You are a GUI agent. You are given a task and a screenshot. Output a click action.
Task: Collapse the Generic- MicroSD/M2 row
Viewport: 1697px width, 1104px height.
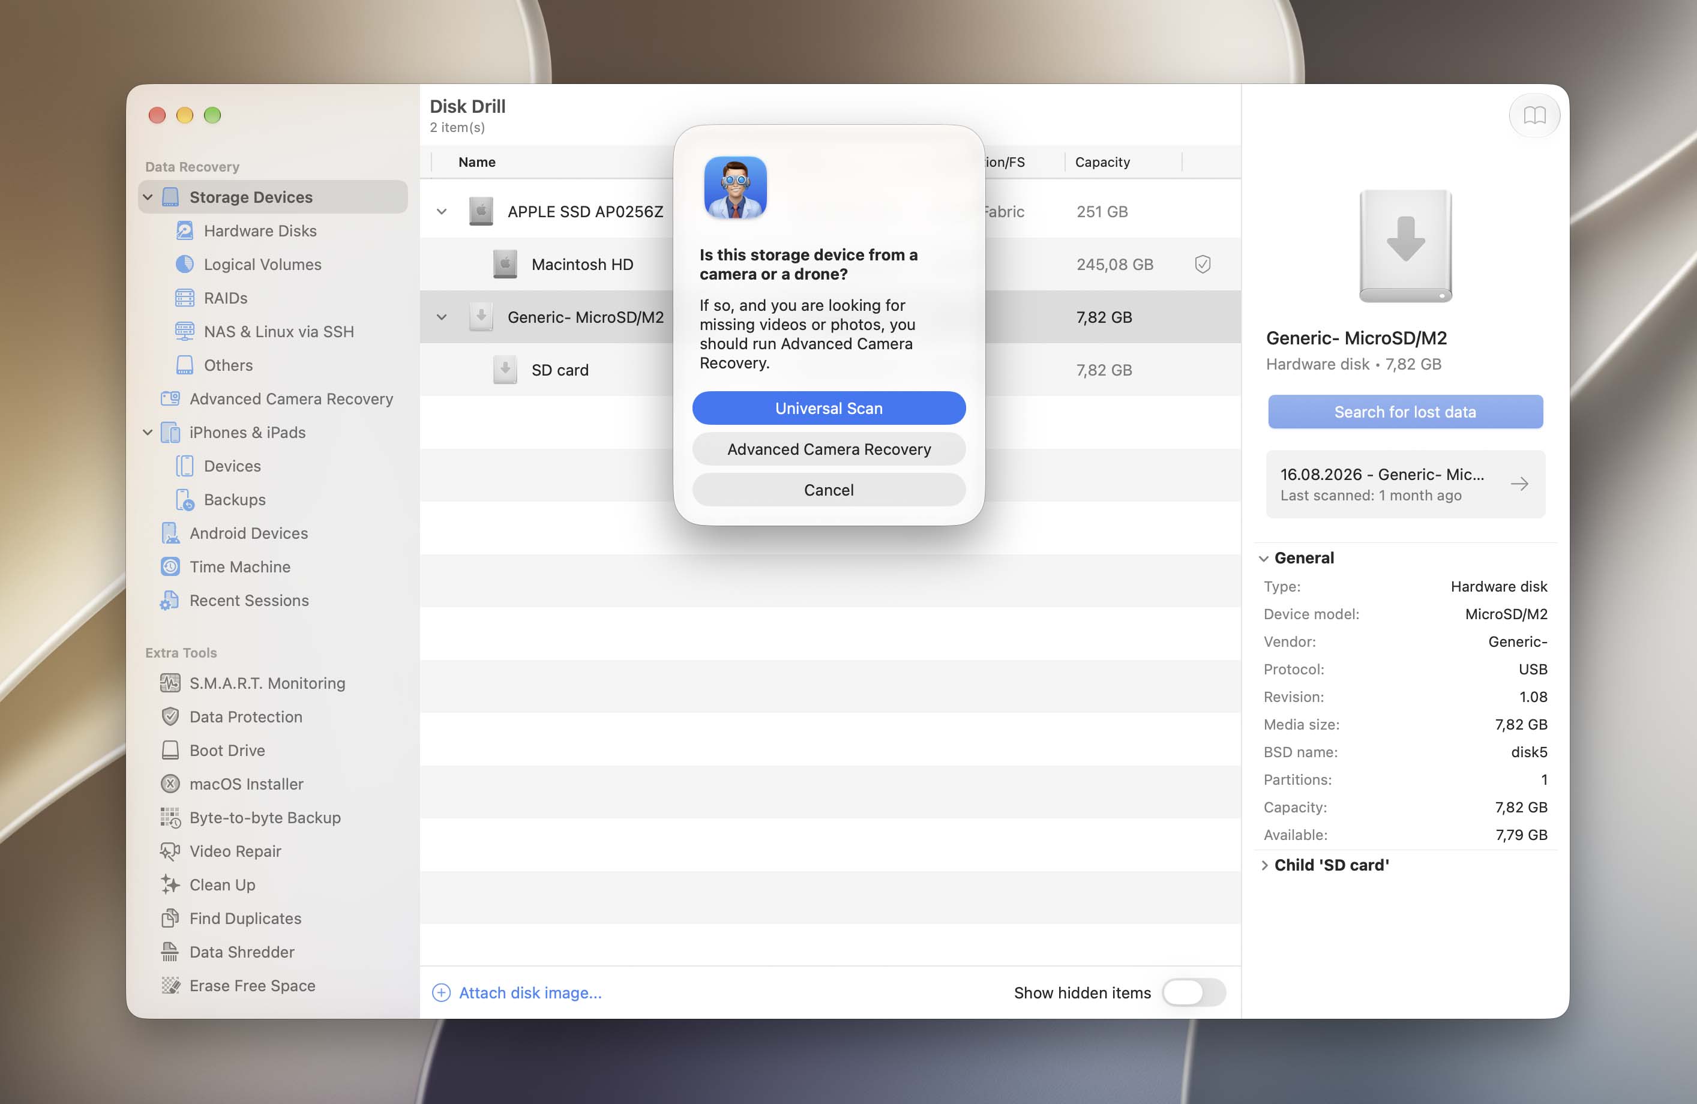pyautogui.click(x=442, y=316)
